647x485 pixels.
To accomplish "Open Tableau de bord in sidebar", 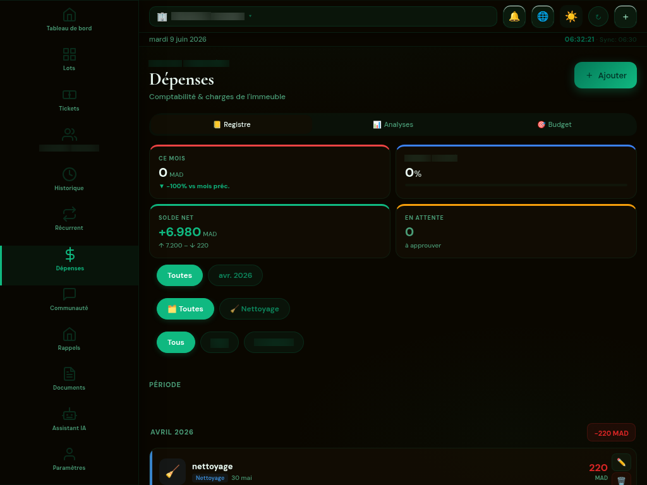I will coord(69,20).
